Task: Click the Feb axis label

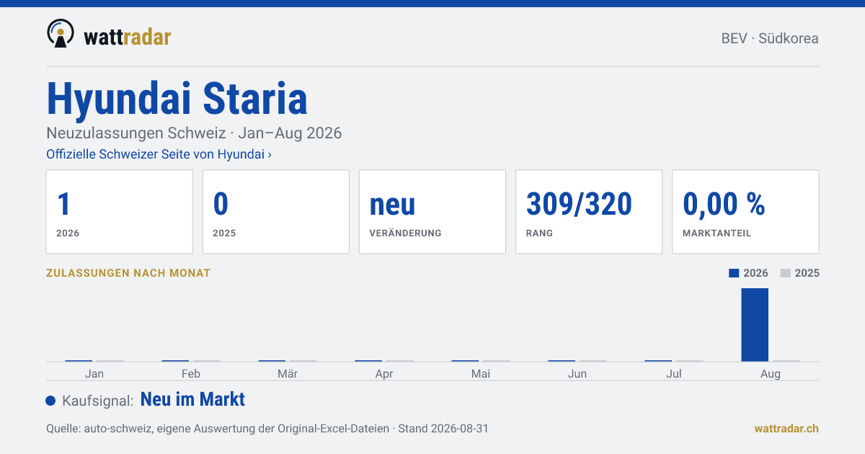Action: tap(191, 373)
